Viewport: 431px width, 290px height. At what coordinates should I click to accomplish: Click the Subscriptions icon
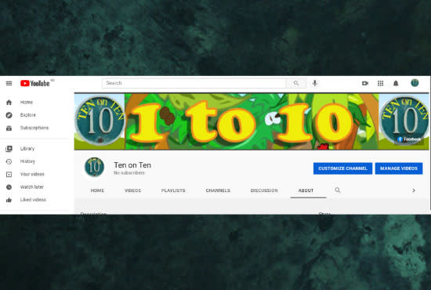click(x=9, y=128)
